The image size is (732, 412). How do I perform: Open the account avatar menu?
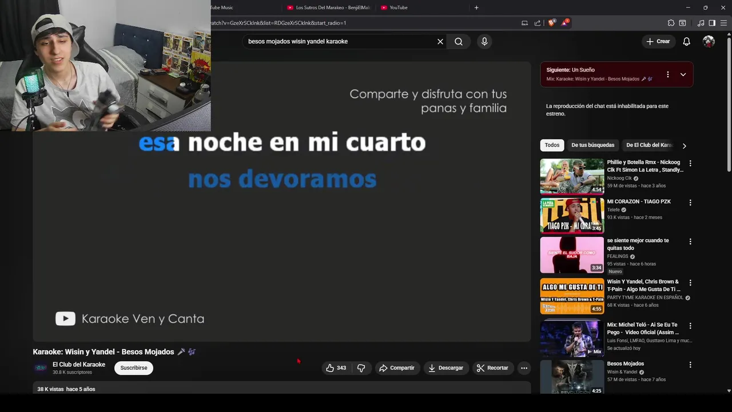pos(709,41)
